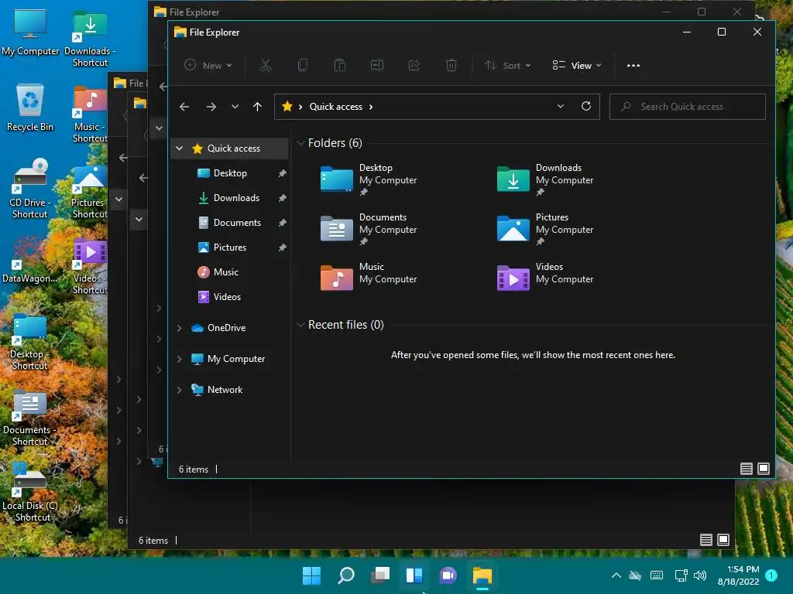Open taskbar Search

point(346,575)
